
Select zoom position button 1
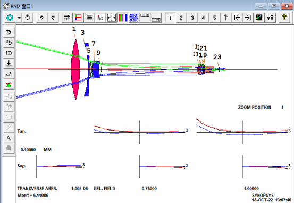click(x=170, y=18)
